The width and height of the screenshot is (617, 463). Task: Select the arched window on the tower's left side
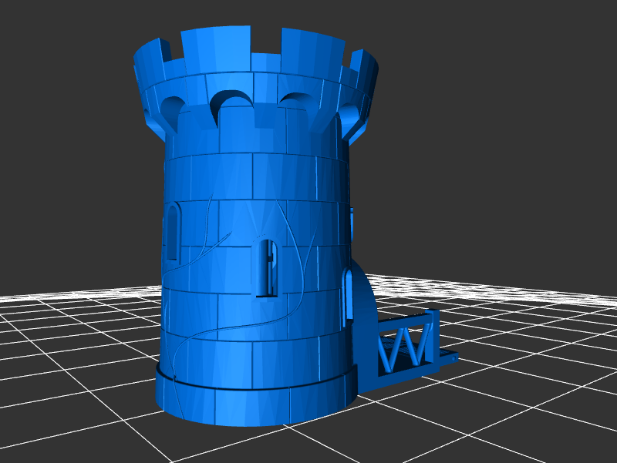(x=171, y=230)
